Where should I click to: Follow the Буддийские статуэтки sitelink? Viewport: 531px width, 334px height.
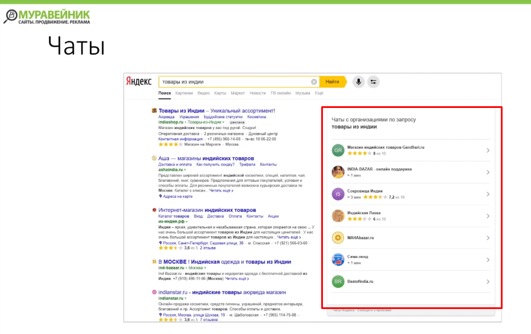pyautogui.click(x=223, y=117)
